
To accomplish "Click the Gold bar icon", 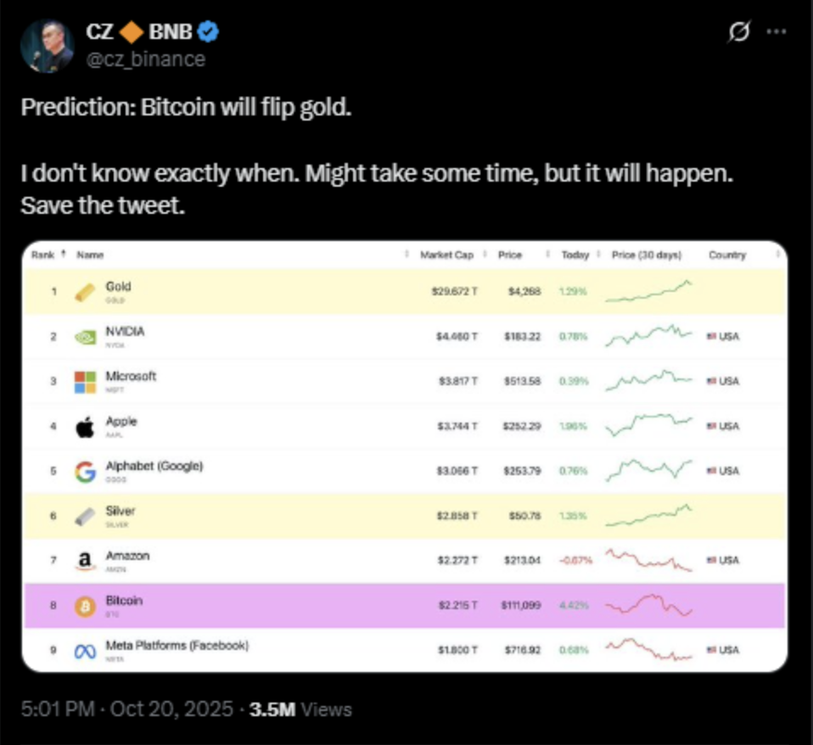I will coord(85,292).
